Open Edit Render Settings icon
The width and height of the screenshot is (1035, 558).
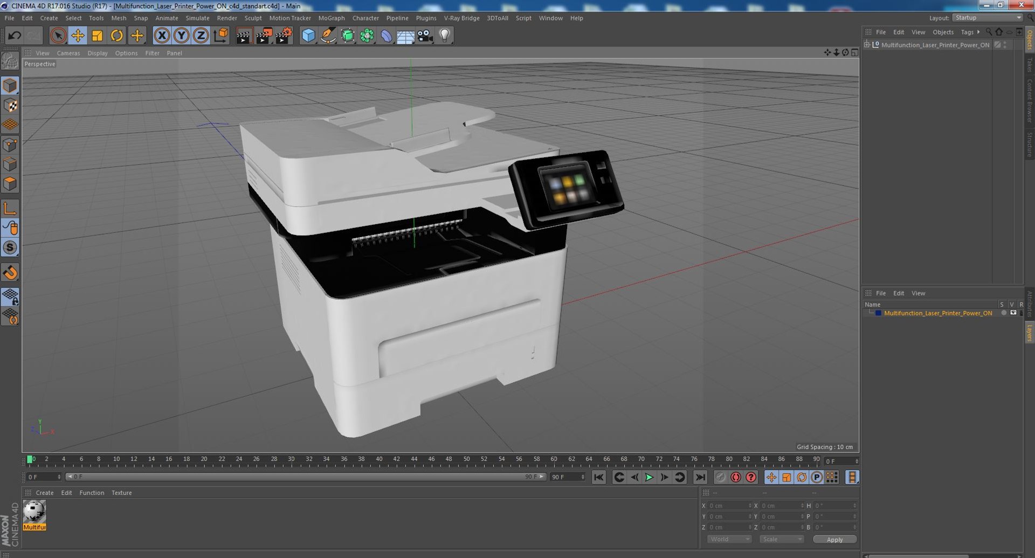tap(284, 36)
